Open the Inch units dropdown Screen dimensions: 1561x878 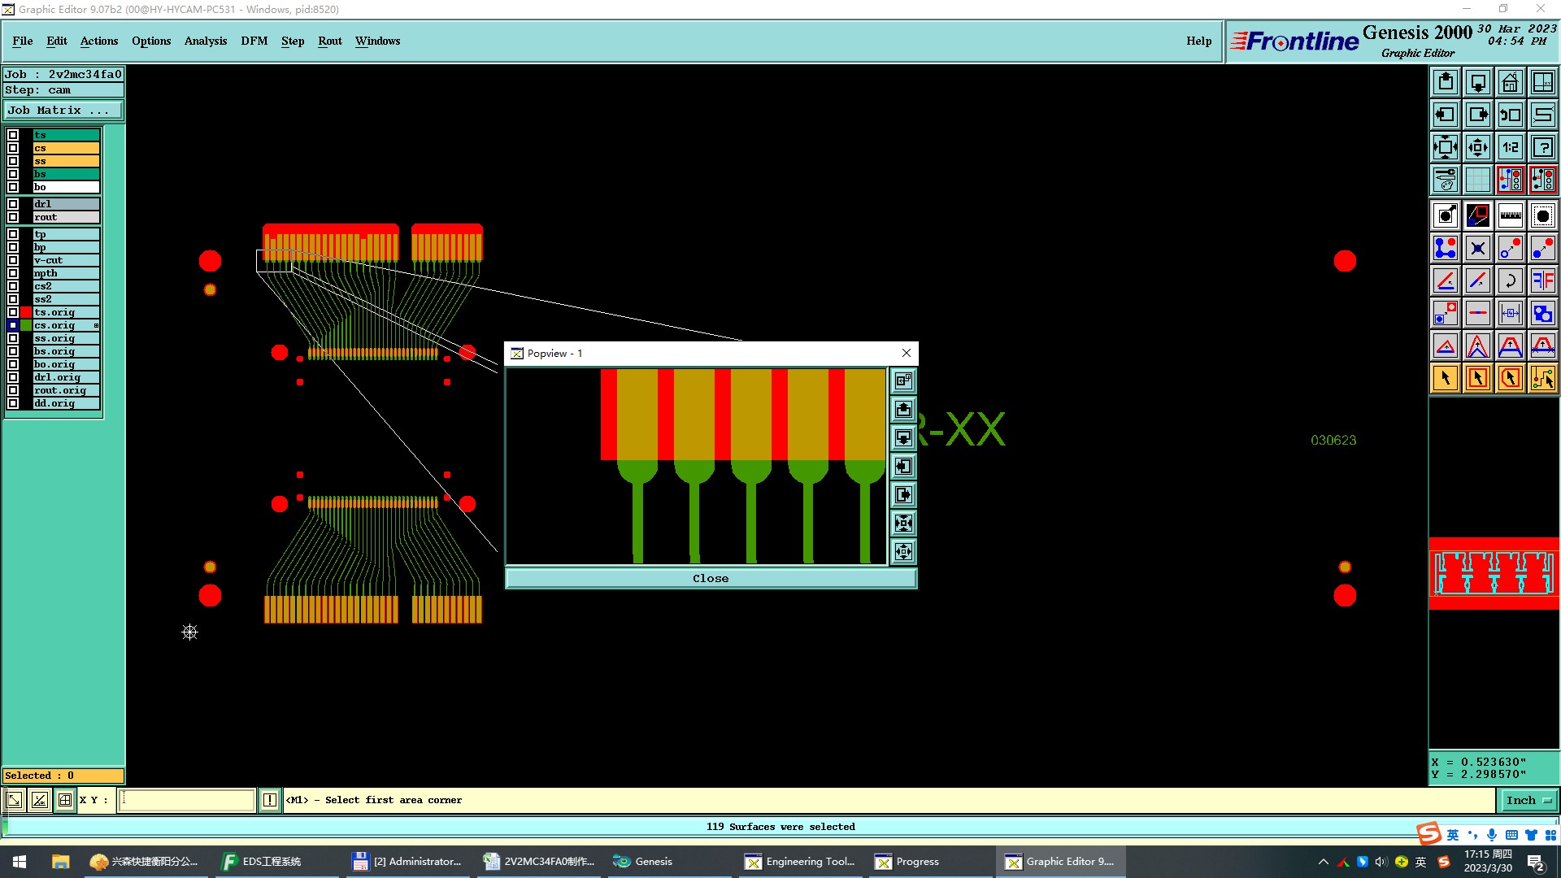[1528, 800]
